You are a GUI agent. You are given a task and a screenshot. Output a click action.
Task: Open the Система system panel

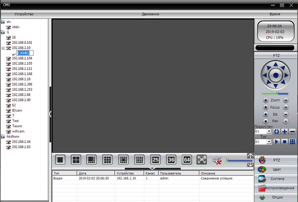276,179
